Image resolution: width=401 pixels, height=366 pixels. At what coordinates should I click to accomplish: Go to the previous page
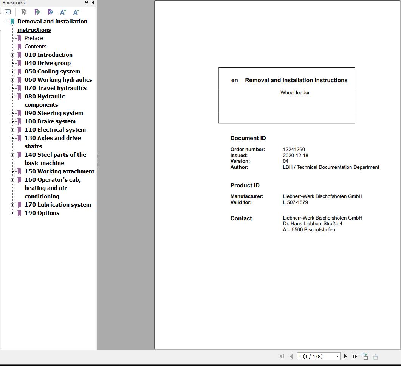(x=291, y=356)
